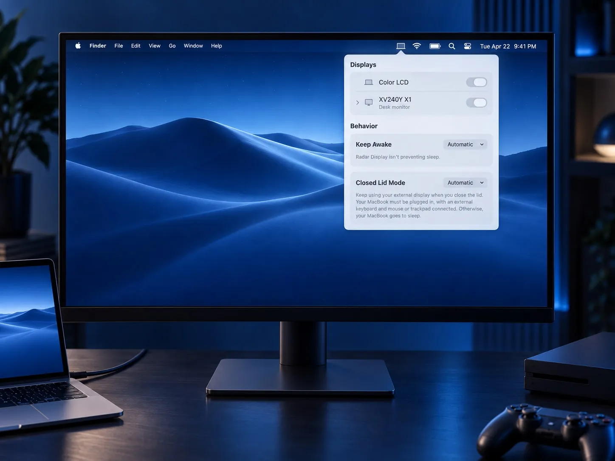Click the Desk monitor subtitle

394,107
